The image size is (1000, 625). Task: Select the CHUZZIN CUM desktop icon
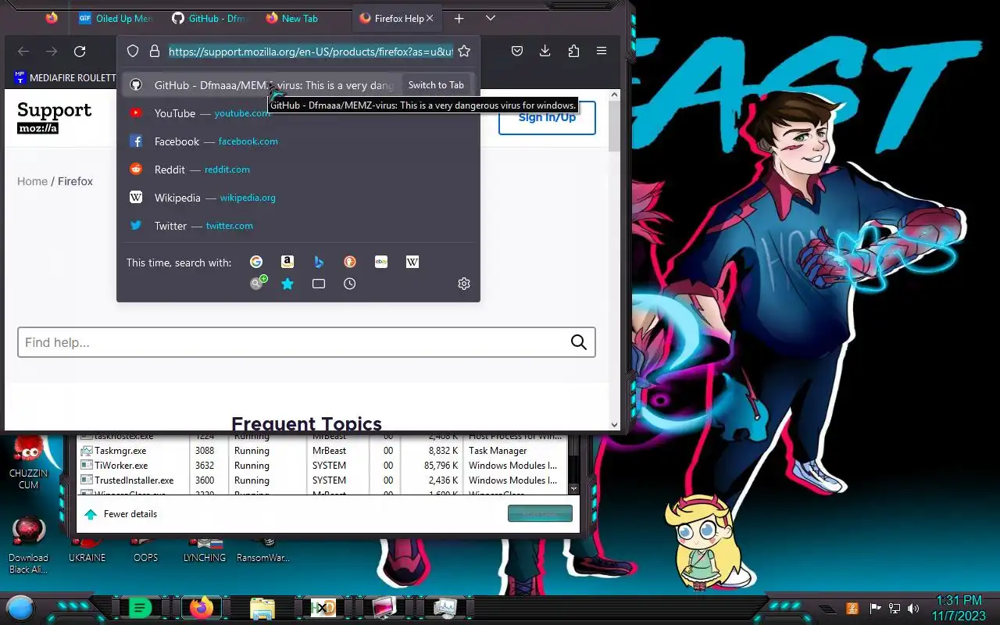(28, 462)
